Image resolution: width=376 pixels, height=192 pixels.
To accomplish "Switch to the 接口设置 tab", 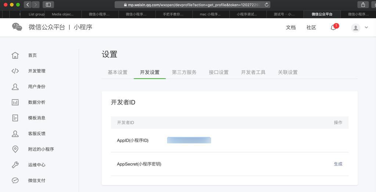I will click(219, 72).
